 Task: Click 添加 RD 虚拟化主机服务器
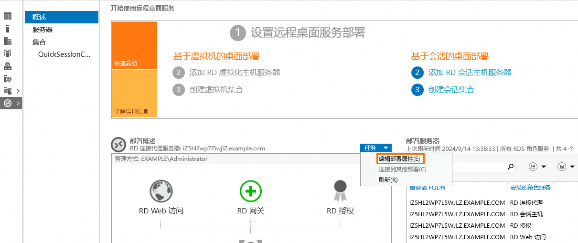235,73
